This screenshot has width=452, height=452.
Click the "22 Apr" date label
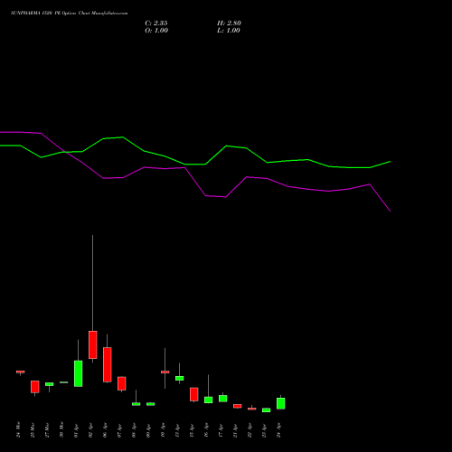click(x=250, y=430)
